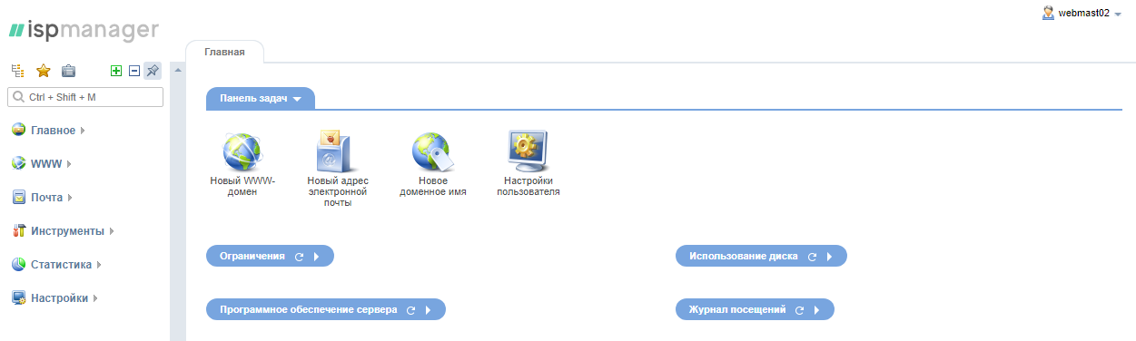Open the Инструменты menu section

[x=67, y=231]
